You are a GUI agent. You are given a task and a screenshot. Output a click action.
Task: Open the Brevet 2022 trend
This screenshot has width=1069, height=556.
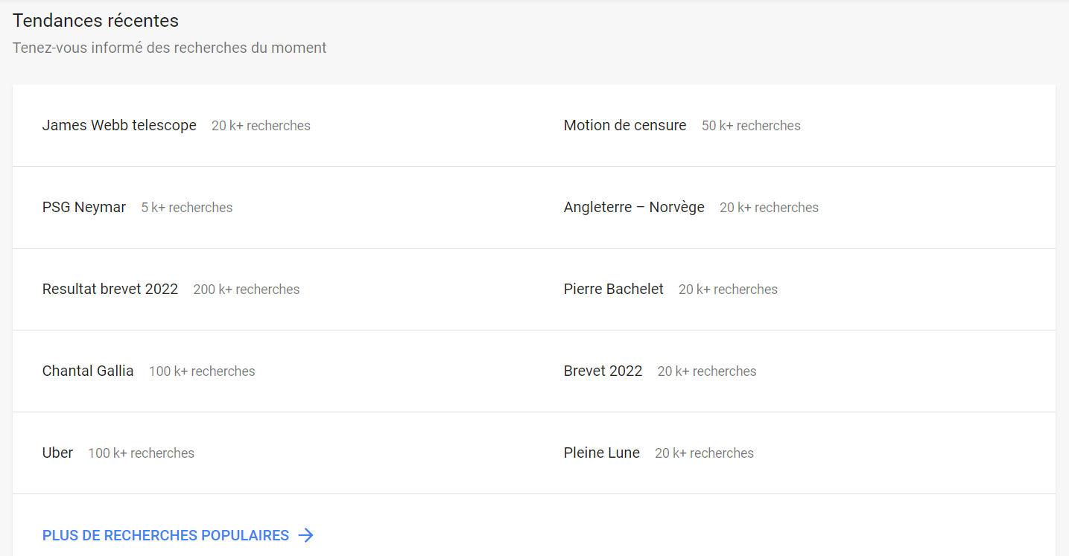tap(603, 371)
